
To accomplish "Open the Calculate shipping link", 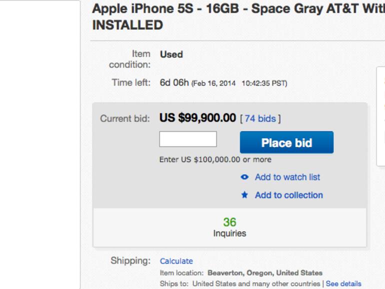I will [176, 261].
